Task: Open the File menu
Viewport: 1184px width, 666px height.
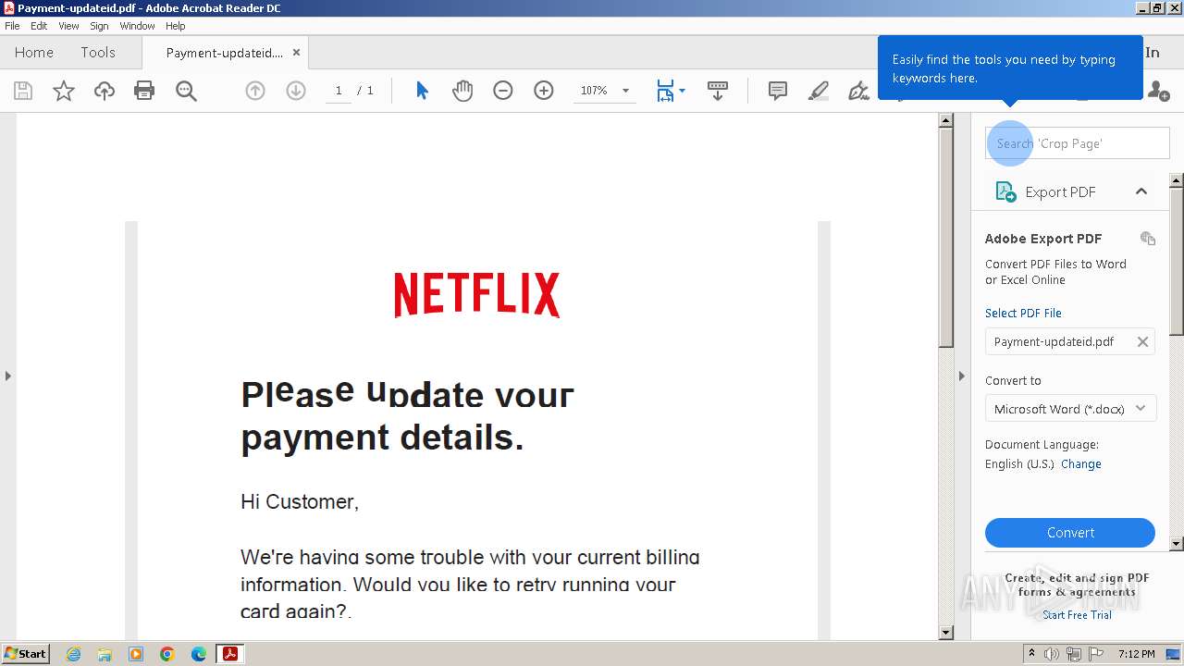Action: 12,26
